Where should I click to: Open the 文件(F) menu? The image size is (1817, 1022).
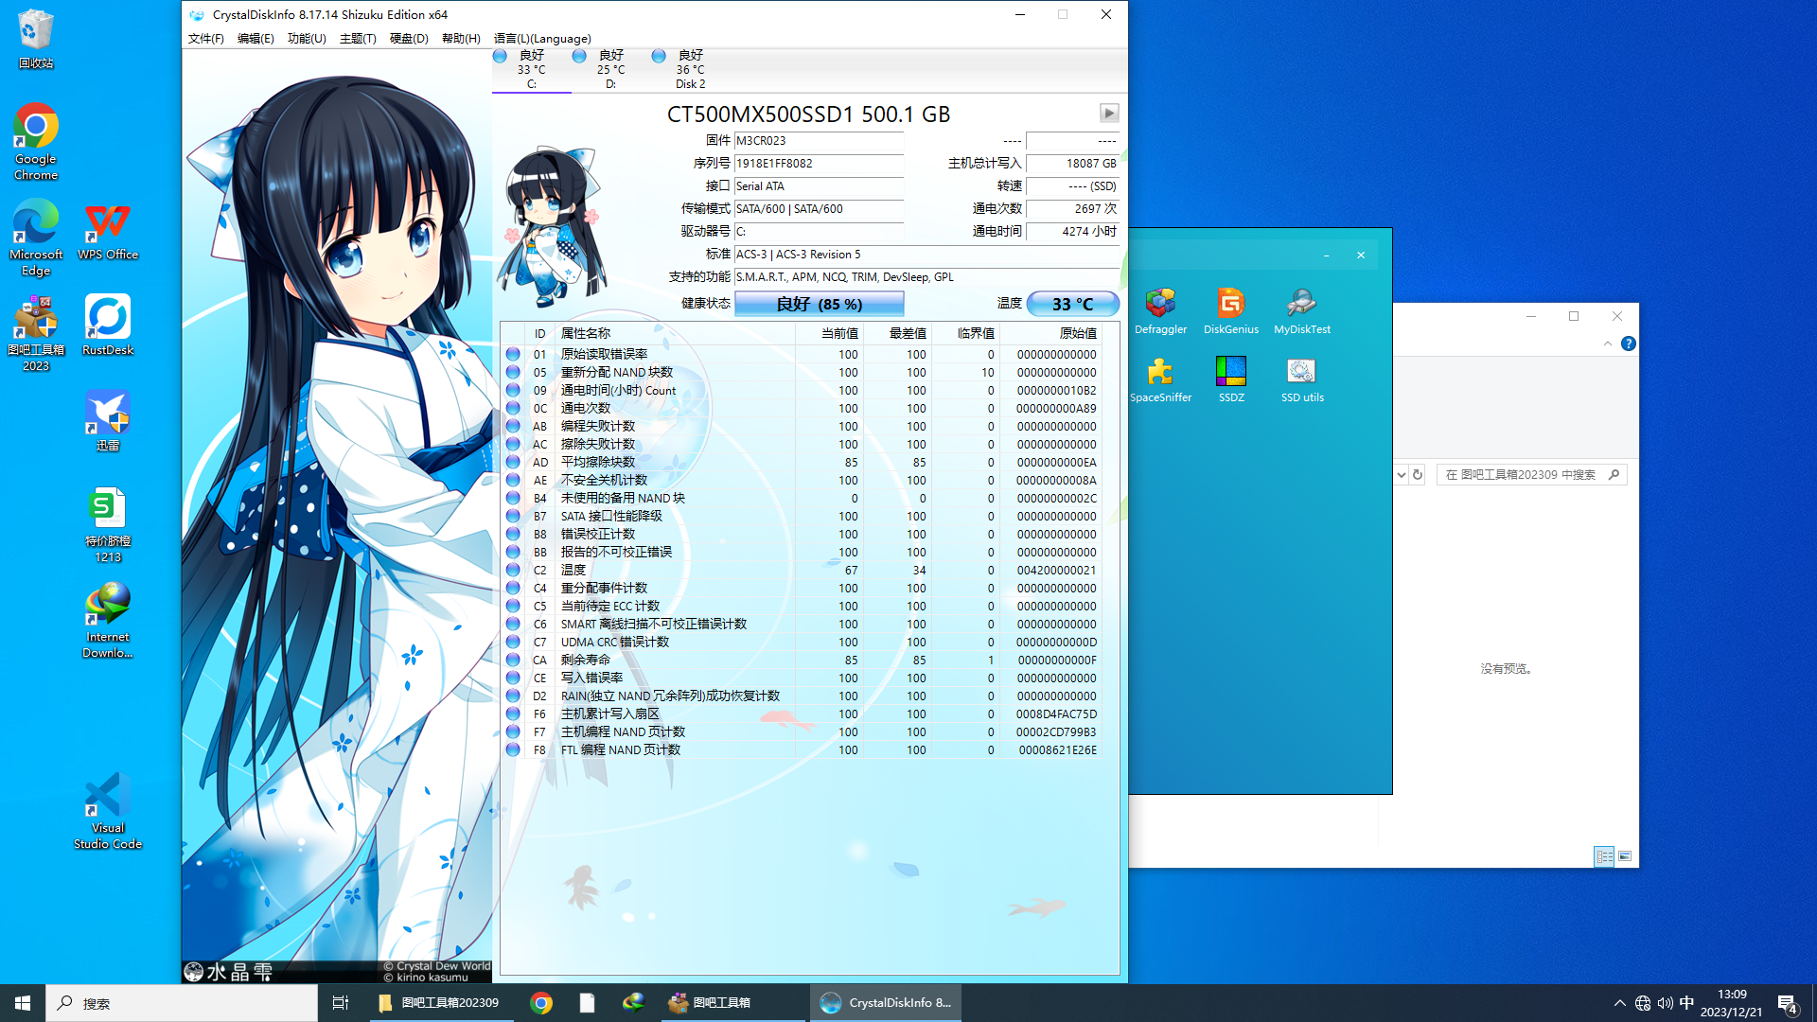[x=206, y=38]
